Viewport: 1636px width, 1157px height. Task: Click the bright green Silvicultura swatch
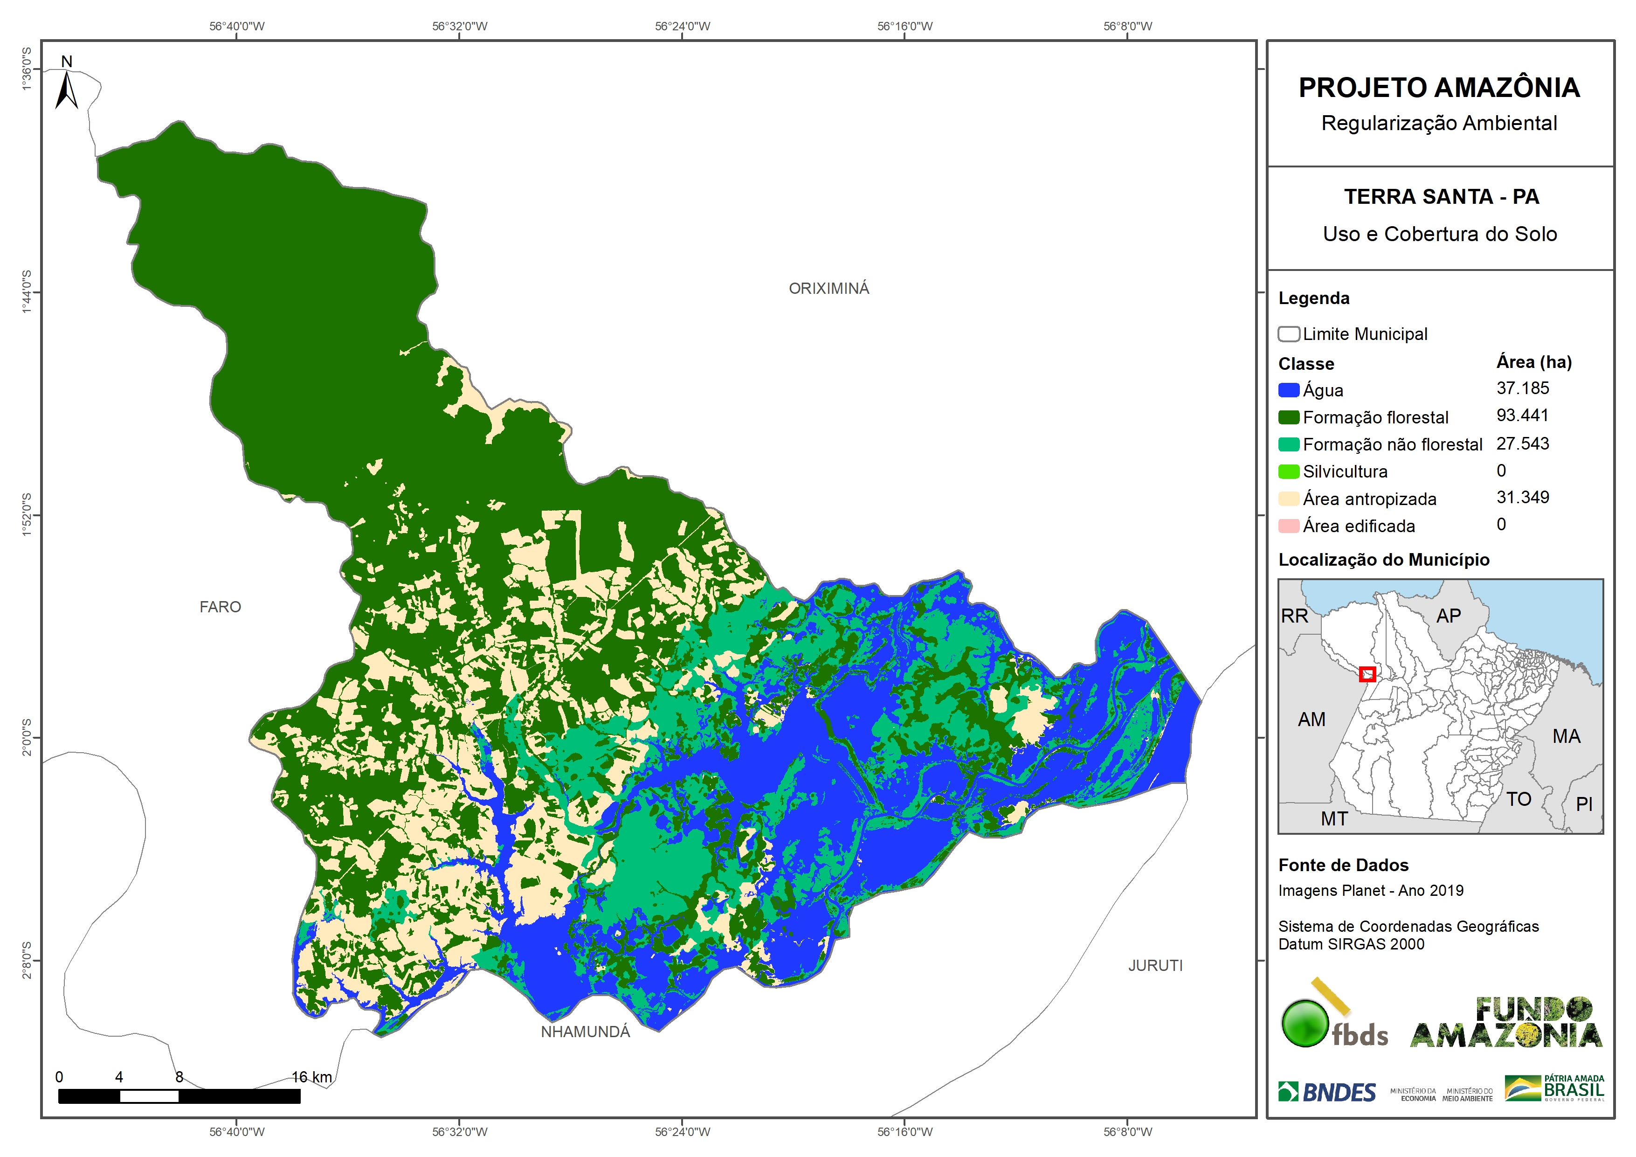[1288, 471]
